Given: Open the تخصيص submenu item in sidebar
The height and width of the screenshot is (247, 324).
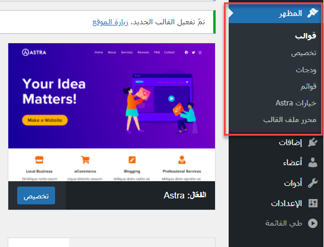Looking at the screenshot, I should (x=303, y=53).
